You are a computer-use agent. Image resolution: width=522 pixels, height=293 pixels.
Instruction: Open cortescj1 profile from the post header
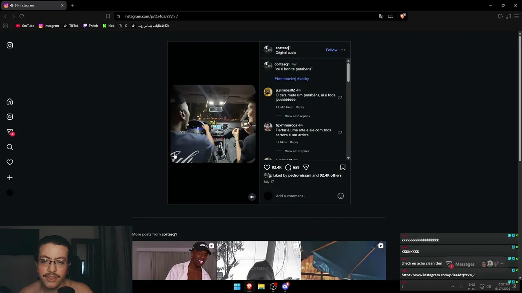283,48
